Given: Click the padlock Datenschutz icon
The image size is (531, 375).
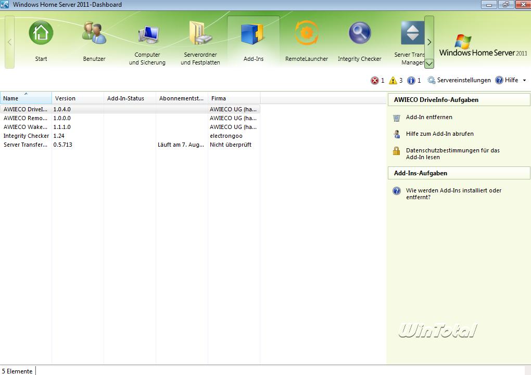Looking at the screenshot, I should point(397,151).
